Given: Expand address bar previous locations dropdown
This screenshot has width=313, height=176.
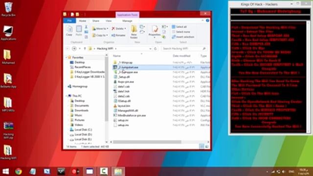Looking at the screenshot, I should click(x=150, y=48).
